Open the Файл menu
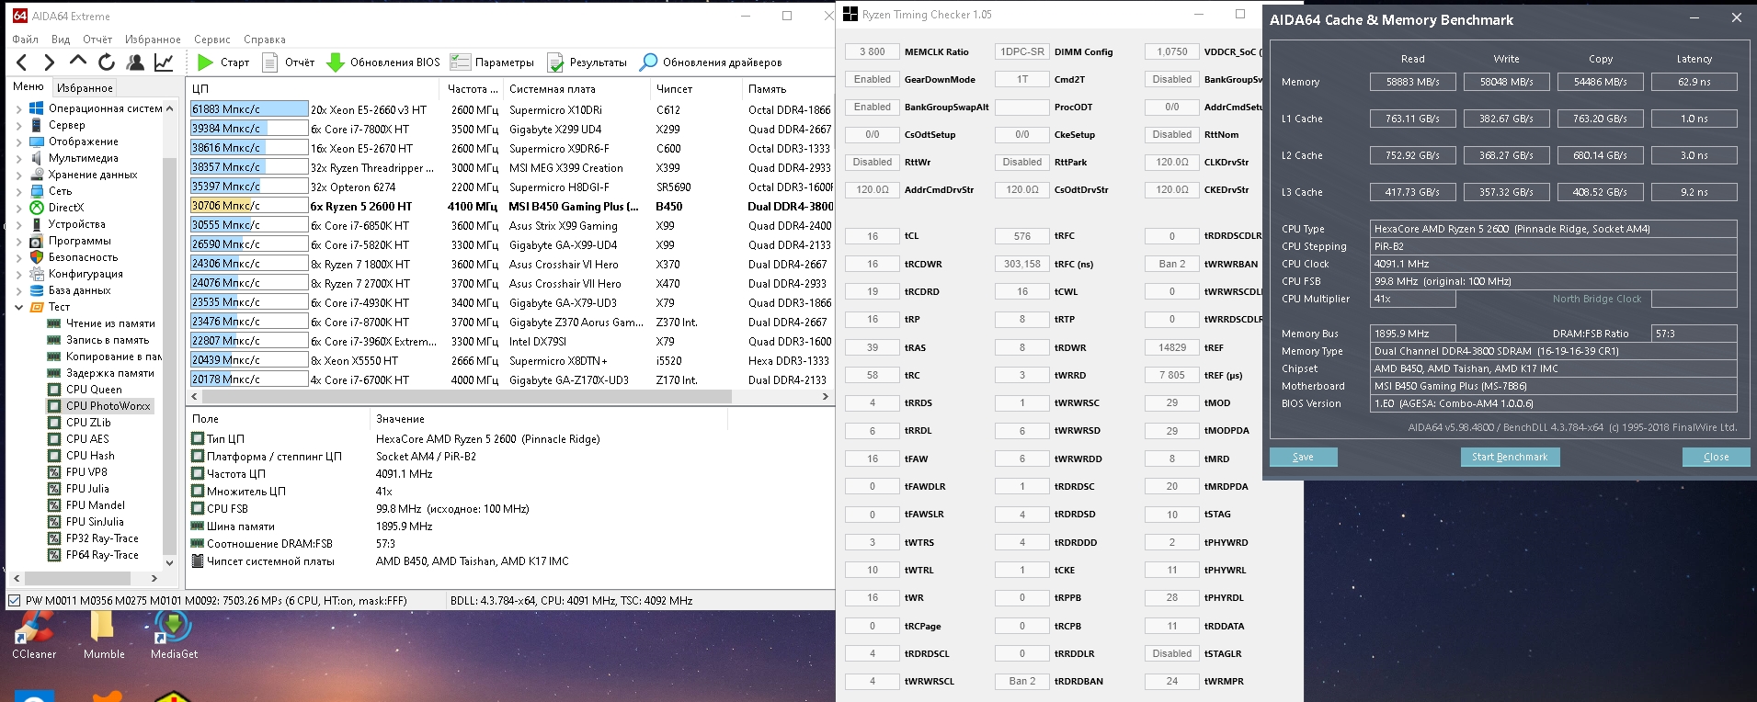The image size is (1757, 702). pos(25,40)
